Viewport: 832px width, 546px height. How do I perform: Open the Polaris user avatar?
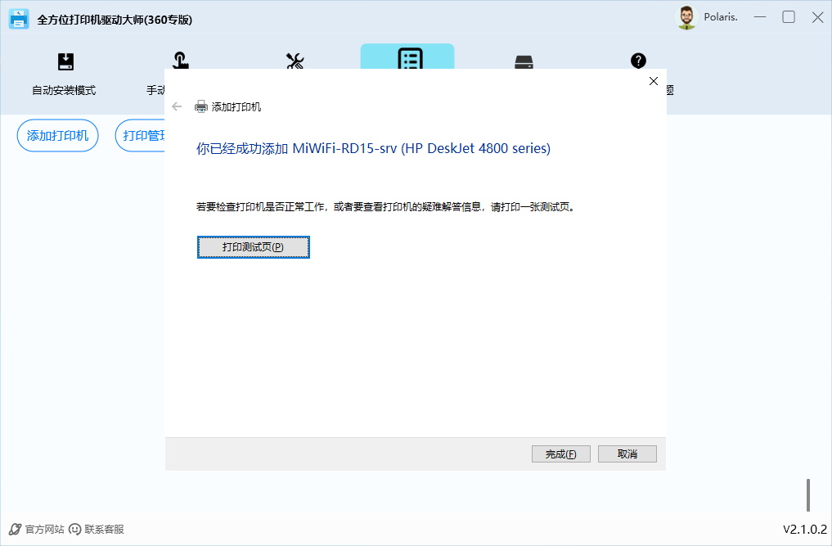coord(686,18)
